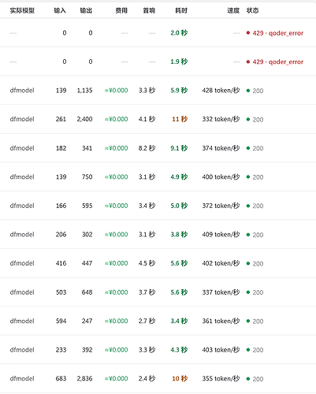The height and width of the screenshot is (394, 316).
Task: Select the 429 qoder_error status in the 2.0 秒 row
Action: point(275,33)
